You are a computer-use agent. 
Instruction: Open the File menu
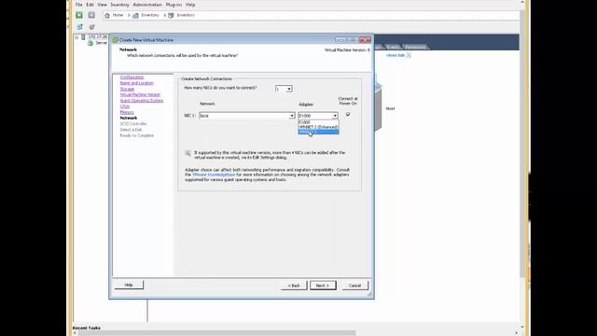(78, 5)
